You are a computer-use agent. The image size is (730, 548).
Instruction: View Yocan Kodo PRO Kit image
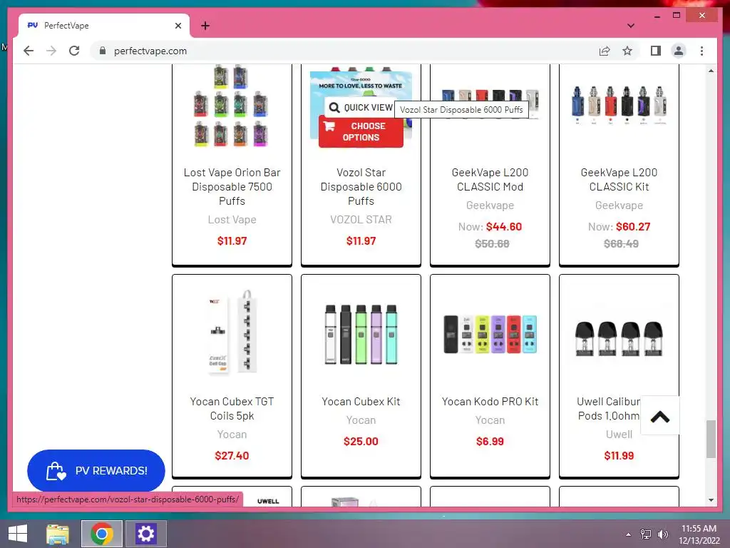(490, 334)
